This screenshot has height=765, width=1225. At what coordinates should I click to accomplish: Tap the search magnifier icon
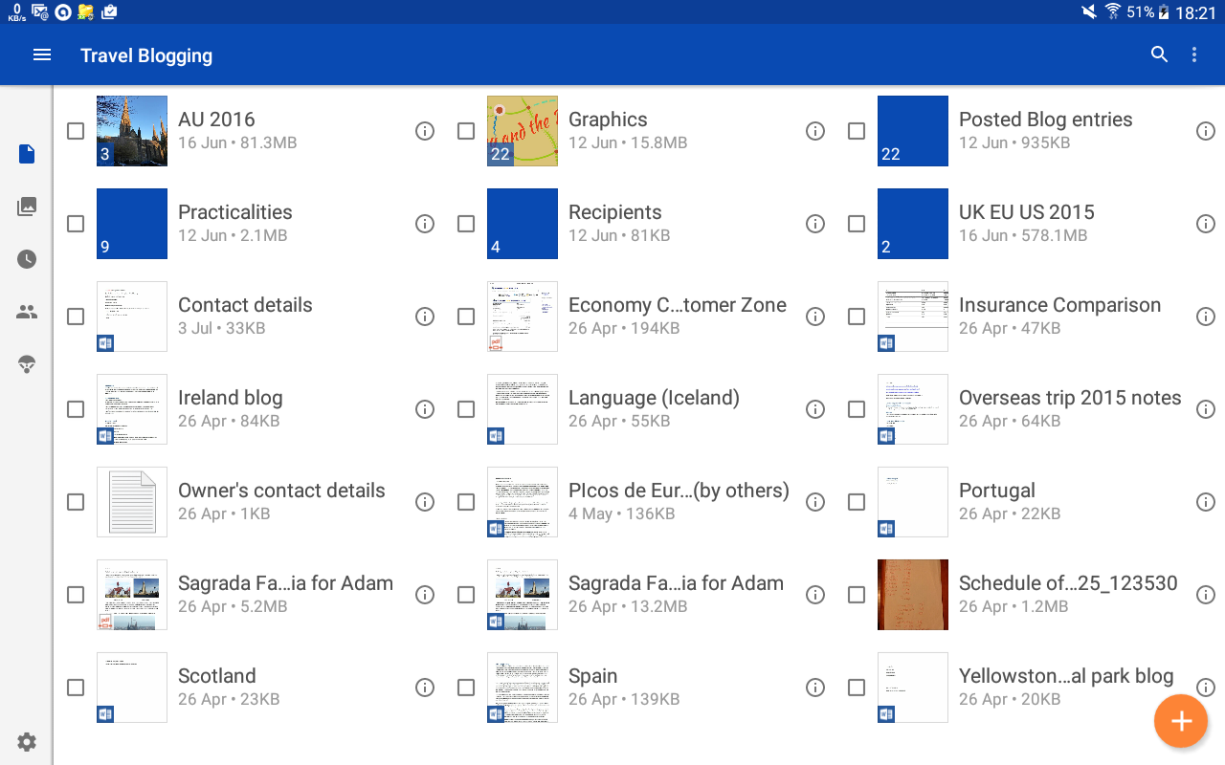coord(1159,55)
